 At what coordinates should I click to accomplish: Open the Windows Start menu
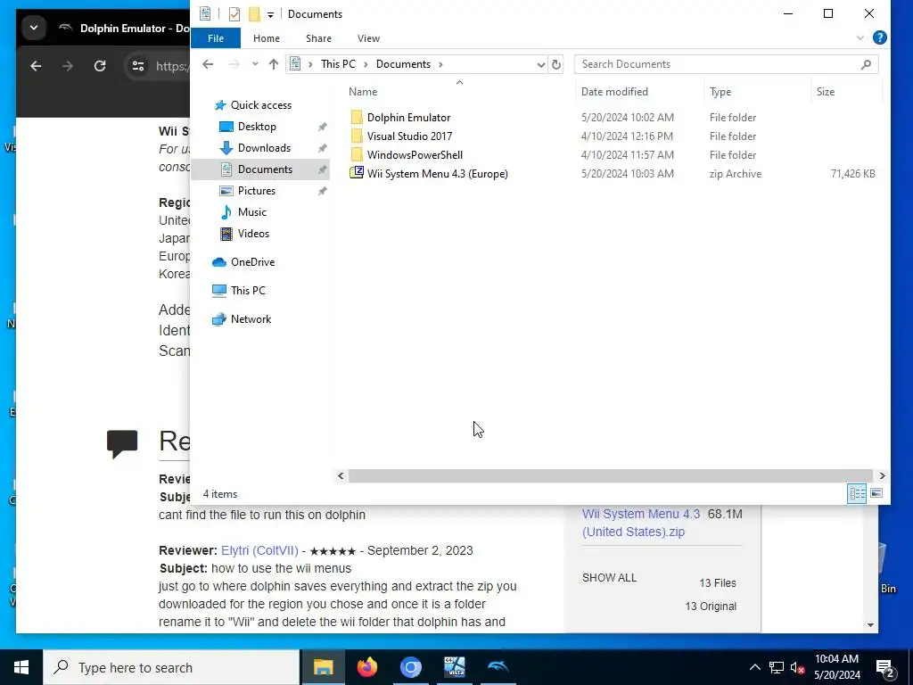coord(21,667)
